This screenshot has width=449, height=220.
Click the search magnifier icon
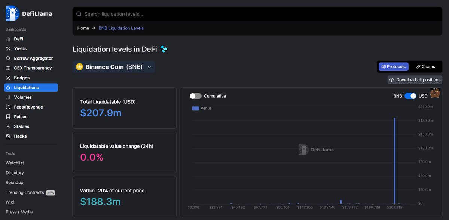(79, 14)
